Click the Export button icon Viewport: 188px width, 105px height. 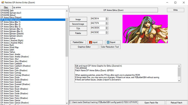[108, 42]
